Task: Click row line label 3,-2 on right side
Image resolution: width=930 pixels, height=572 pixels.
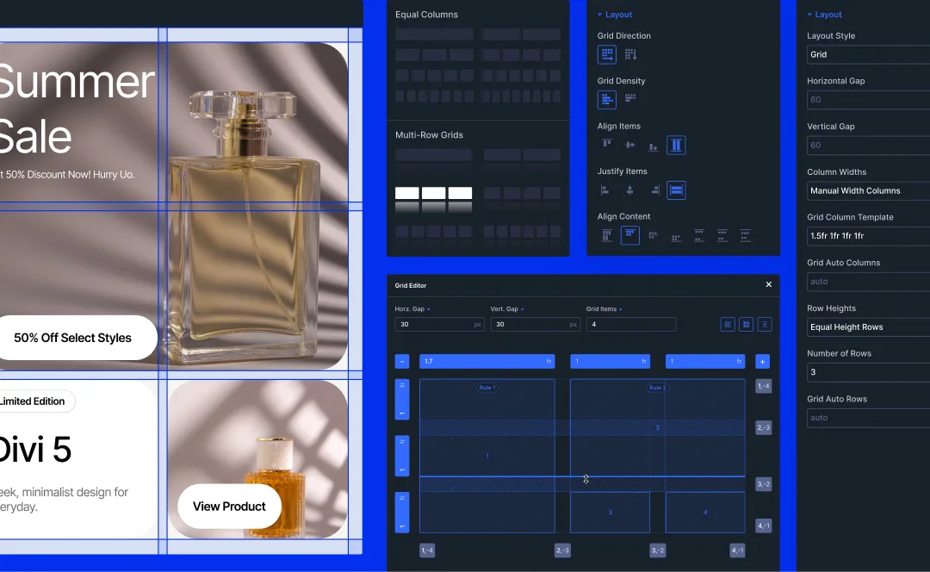Action: point(763,484)
